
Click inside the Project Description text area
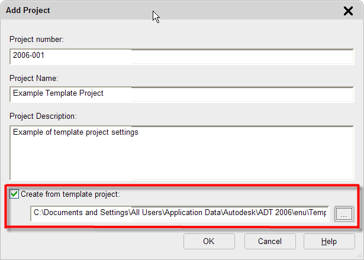coord(178,154)
